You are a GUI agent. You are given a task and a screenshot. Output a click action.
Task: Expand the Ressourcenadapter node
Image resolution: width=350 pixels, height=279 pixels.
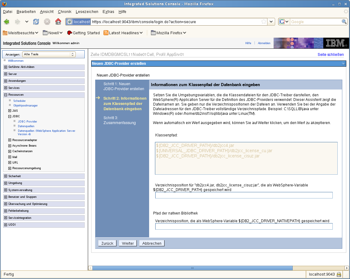coord(10,140)
